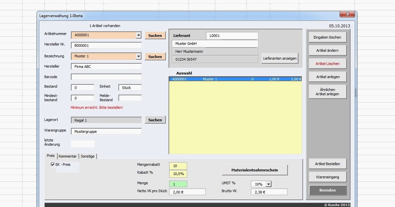The height and width of the screenshot is (207, 395).
Task: Click Artikel ändern
Action: 327,50
